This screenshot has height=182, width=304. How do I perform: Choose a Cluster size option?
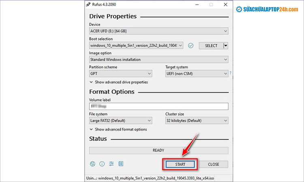click(197, 121)
